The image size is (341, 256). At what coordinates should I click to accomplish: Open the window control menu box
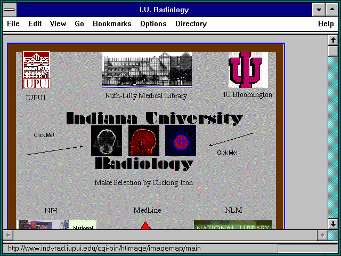pos(10,10)
